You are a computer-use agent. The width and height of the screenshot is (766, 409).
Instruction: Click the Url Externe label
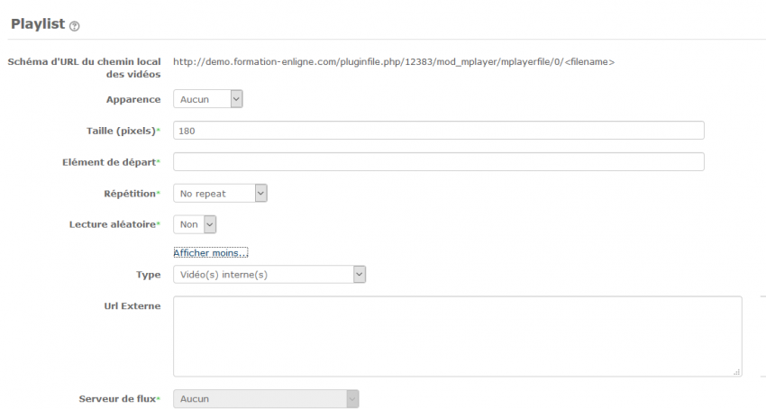pyautogui.click(x=132, y=306)
